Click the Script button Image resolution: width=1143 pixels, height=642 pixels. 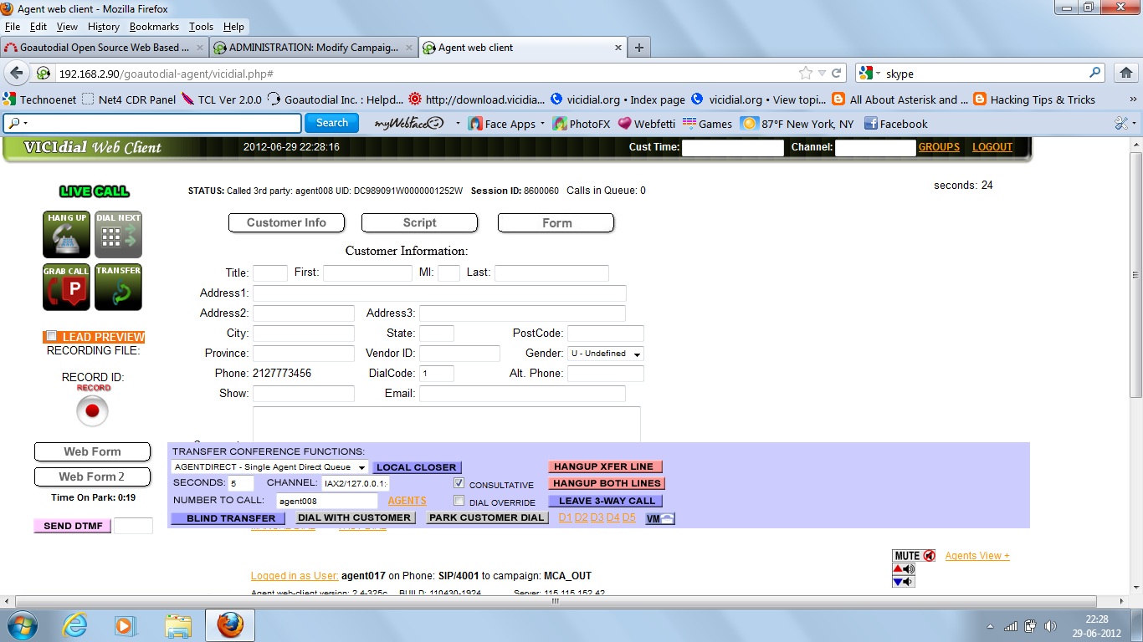coord(419,222)
